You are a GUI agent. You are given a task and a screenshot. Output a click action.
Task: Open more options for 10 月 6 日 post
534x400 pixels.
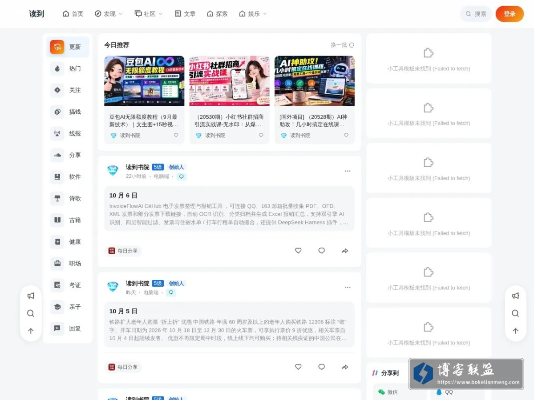click(x=348, y=171)
